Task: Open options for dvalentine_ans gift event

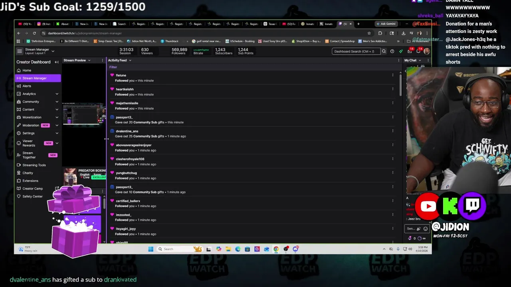Action: coord(392,131)
